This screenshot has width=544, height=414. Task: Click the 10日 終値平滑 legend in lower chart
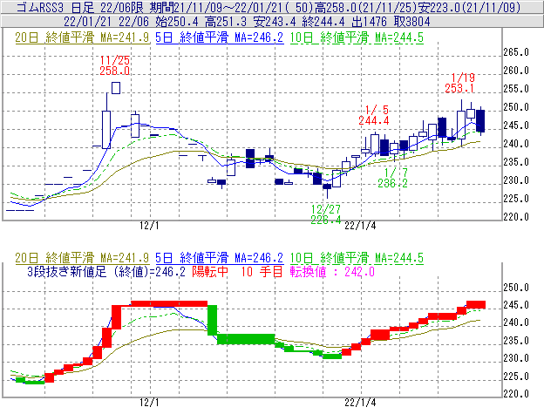point(357,258)
